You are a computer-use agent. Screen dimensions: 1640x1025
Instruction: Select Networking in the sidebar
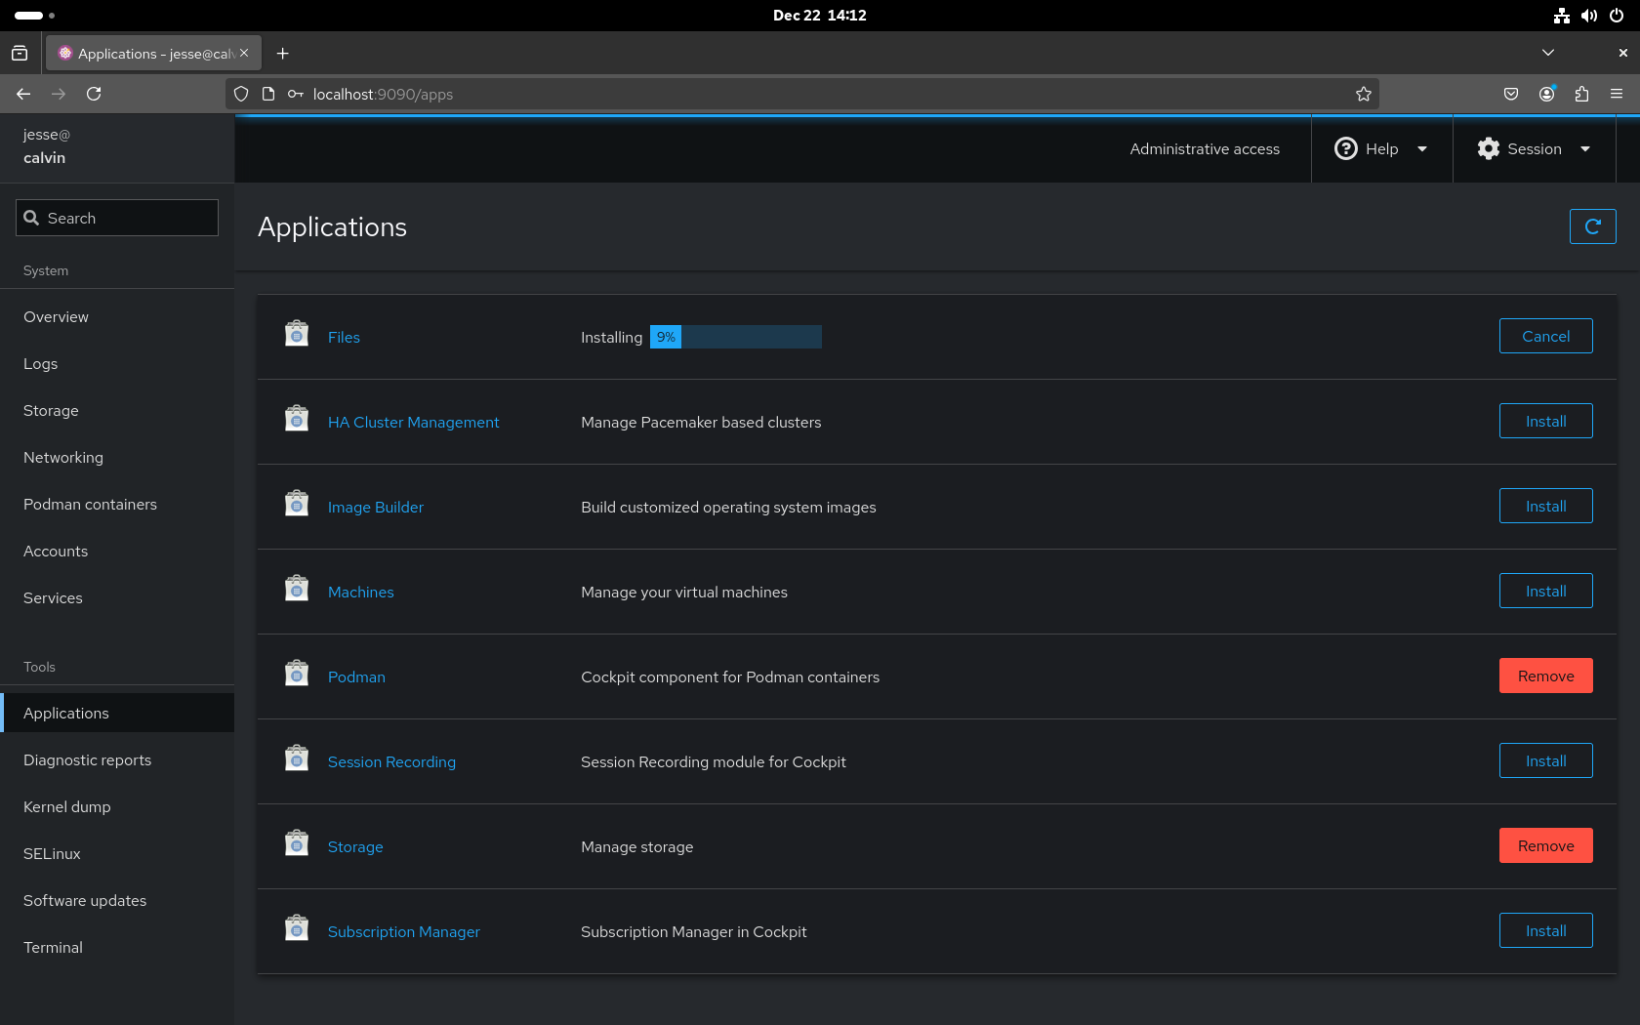pos(117,458)
